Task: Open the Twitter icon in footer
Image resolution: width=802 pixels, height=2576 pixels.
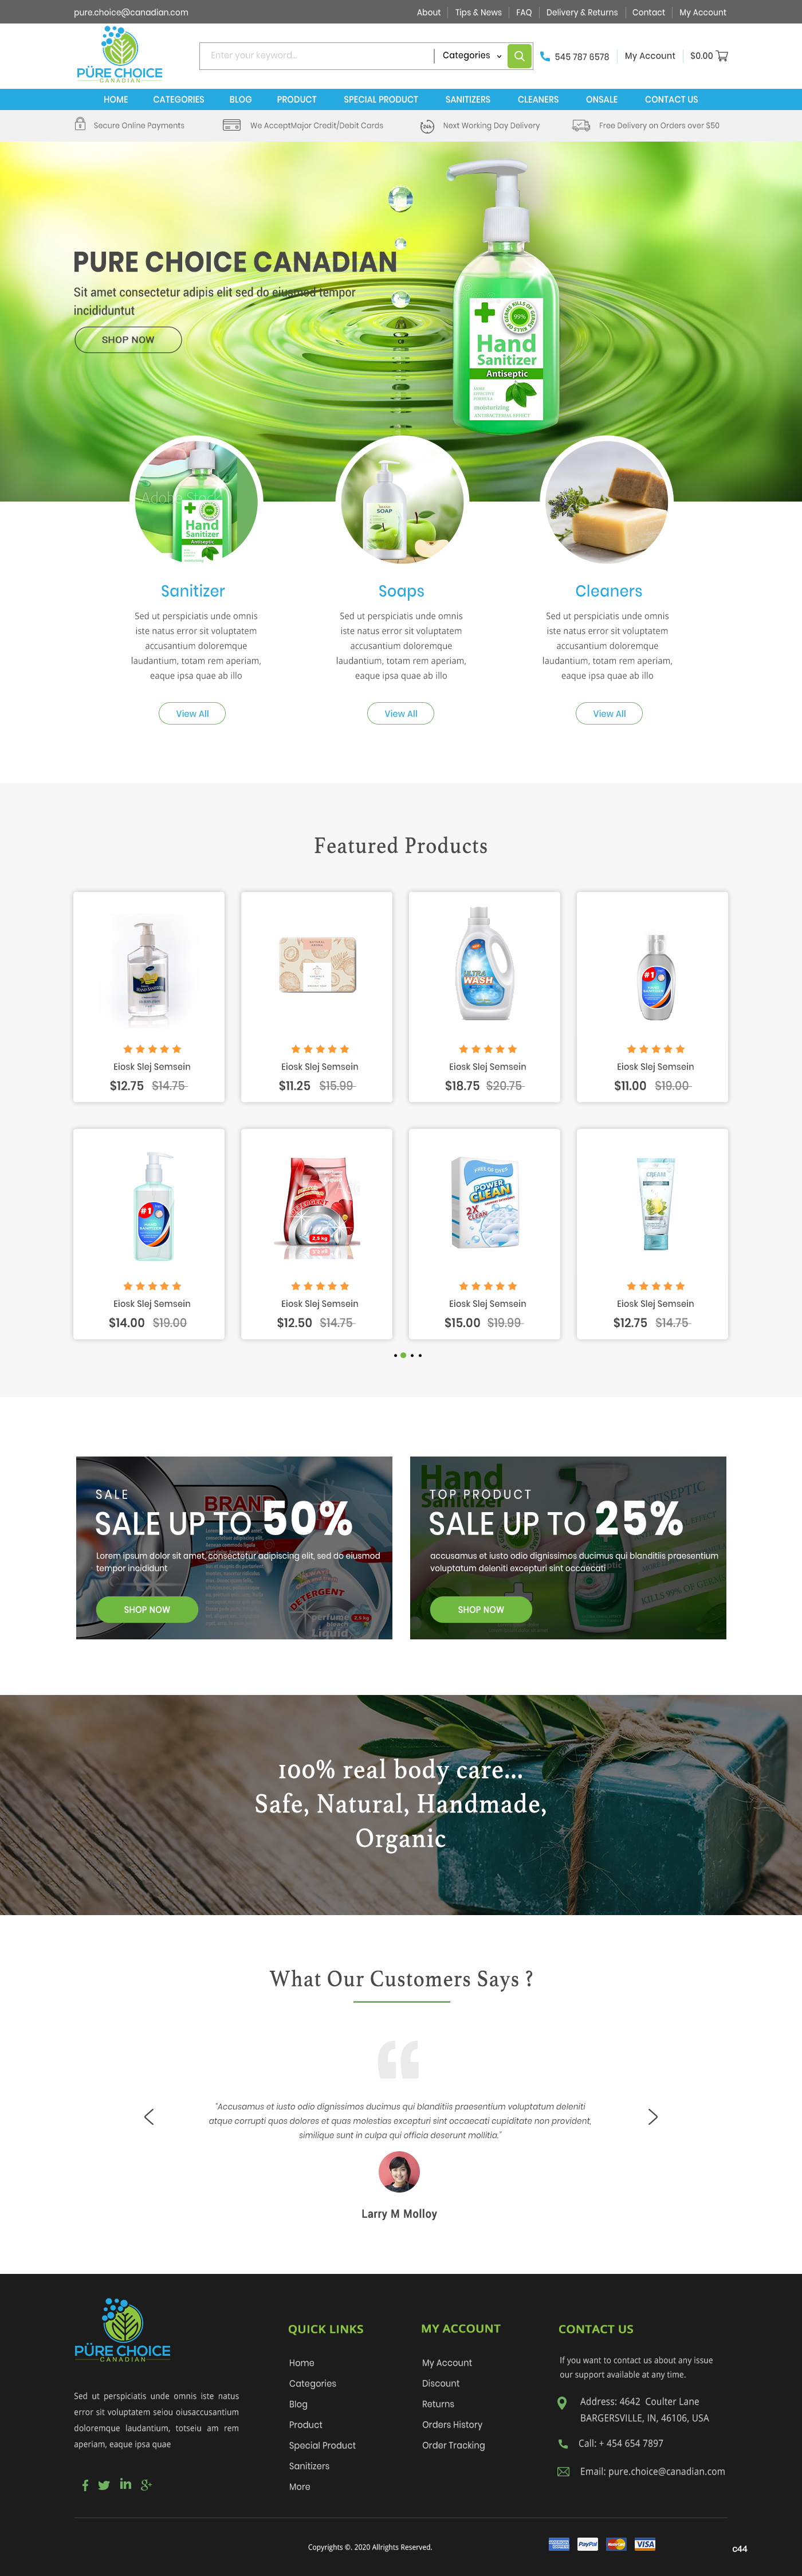Action: click(x=104, y=2485)
